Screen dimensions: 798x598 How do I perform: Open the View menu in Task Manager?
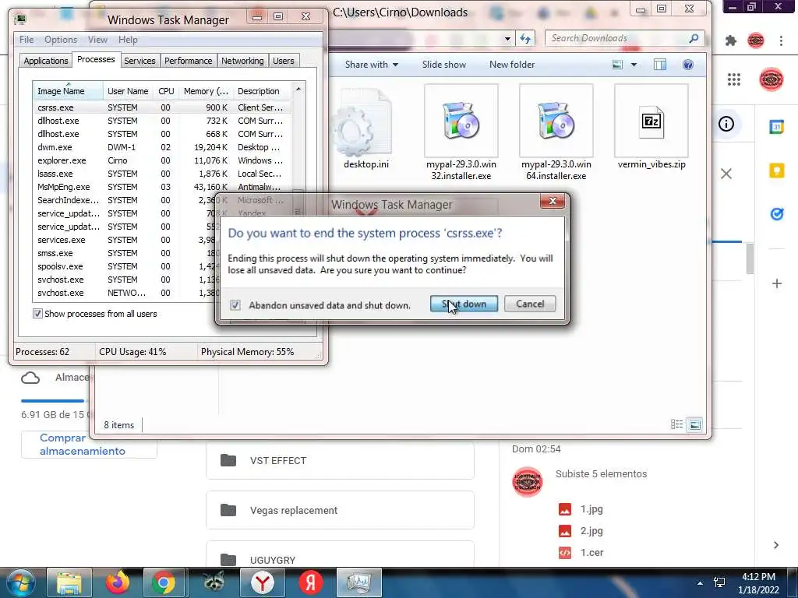point(97,40)
